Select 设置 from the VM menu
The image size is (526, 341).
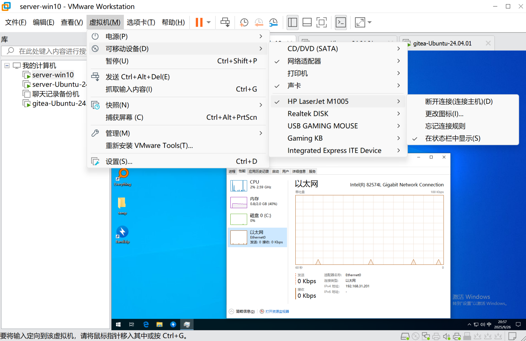click(119, 162)
